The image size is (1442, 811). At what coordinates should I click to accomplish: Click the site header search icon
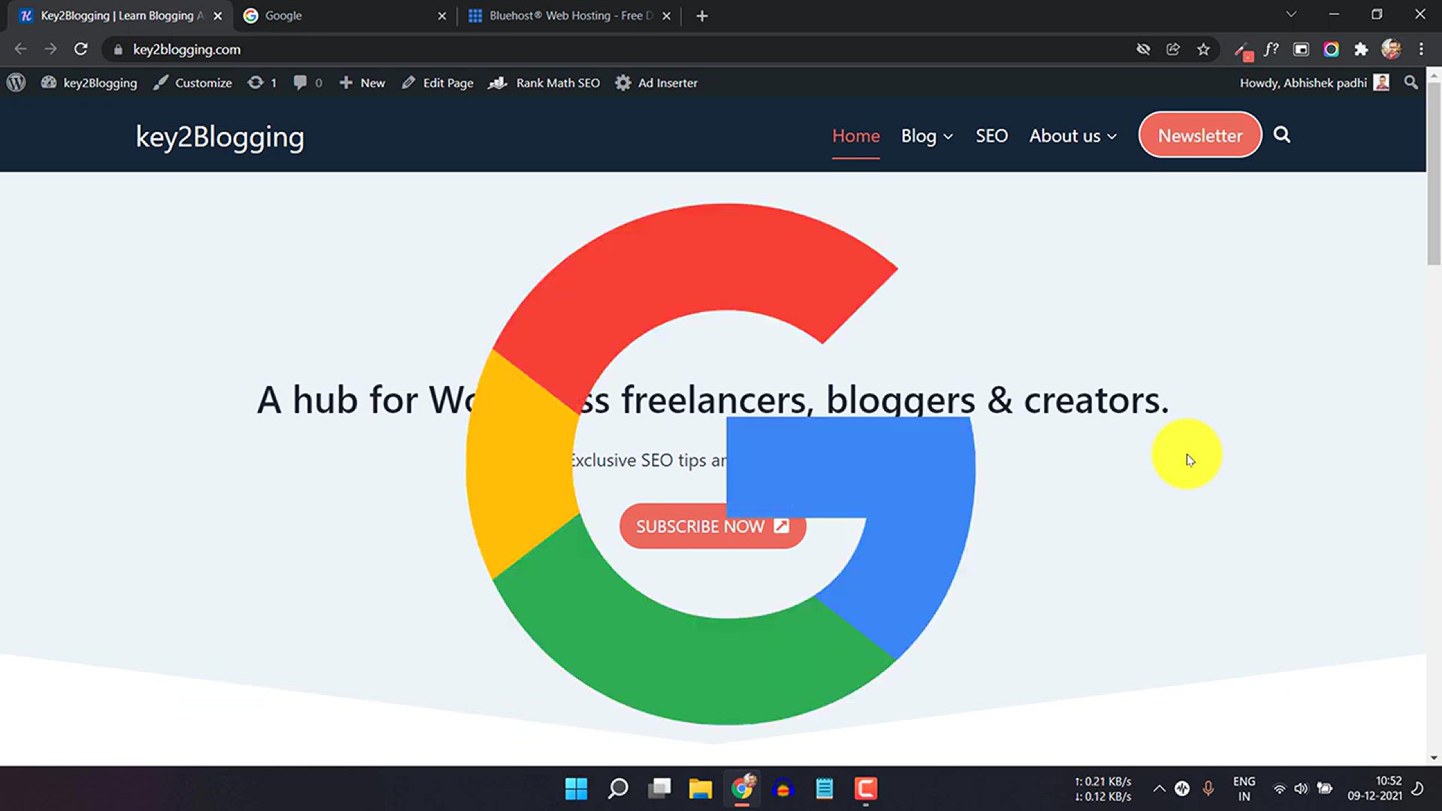(x=1282, y=135)
